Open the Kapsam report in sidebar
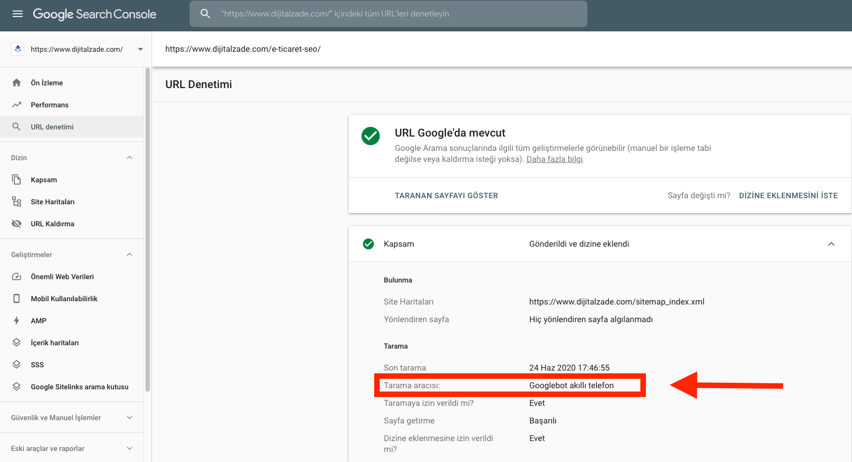852x462 pixels. point(72,180)
